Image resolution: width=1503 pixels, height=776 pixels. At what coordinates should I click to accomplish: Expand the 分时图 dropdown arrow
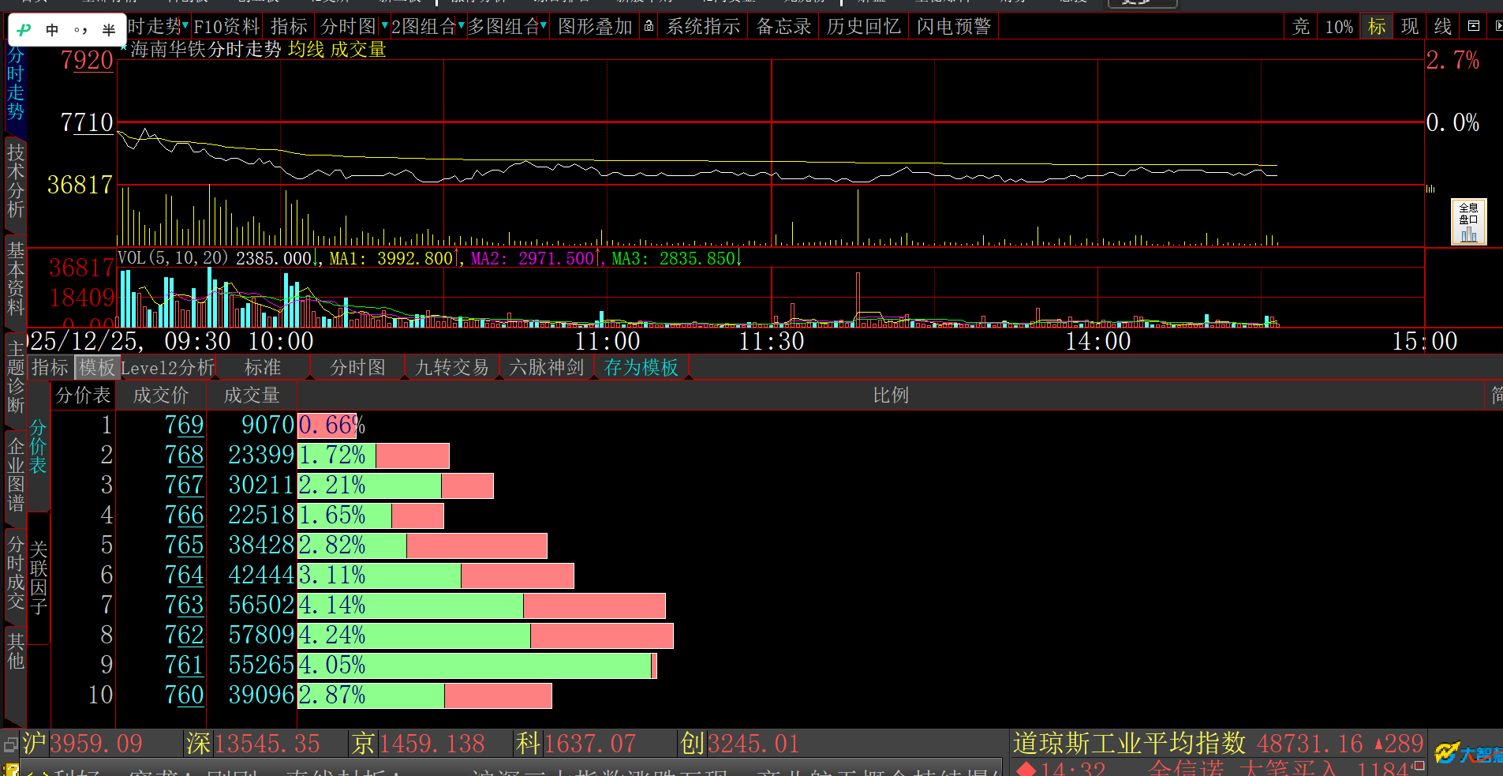(385, 26)
